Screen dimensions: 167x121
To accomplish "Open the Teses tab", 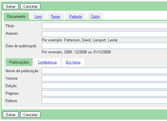I will 55,17.
